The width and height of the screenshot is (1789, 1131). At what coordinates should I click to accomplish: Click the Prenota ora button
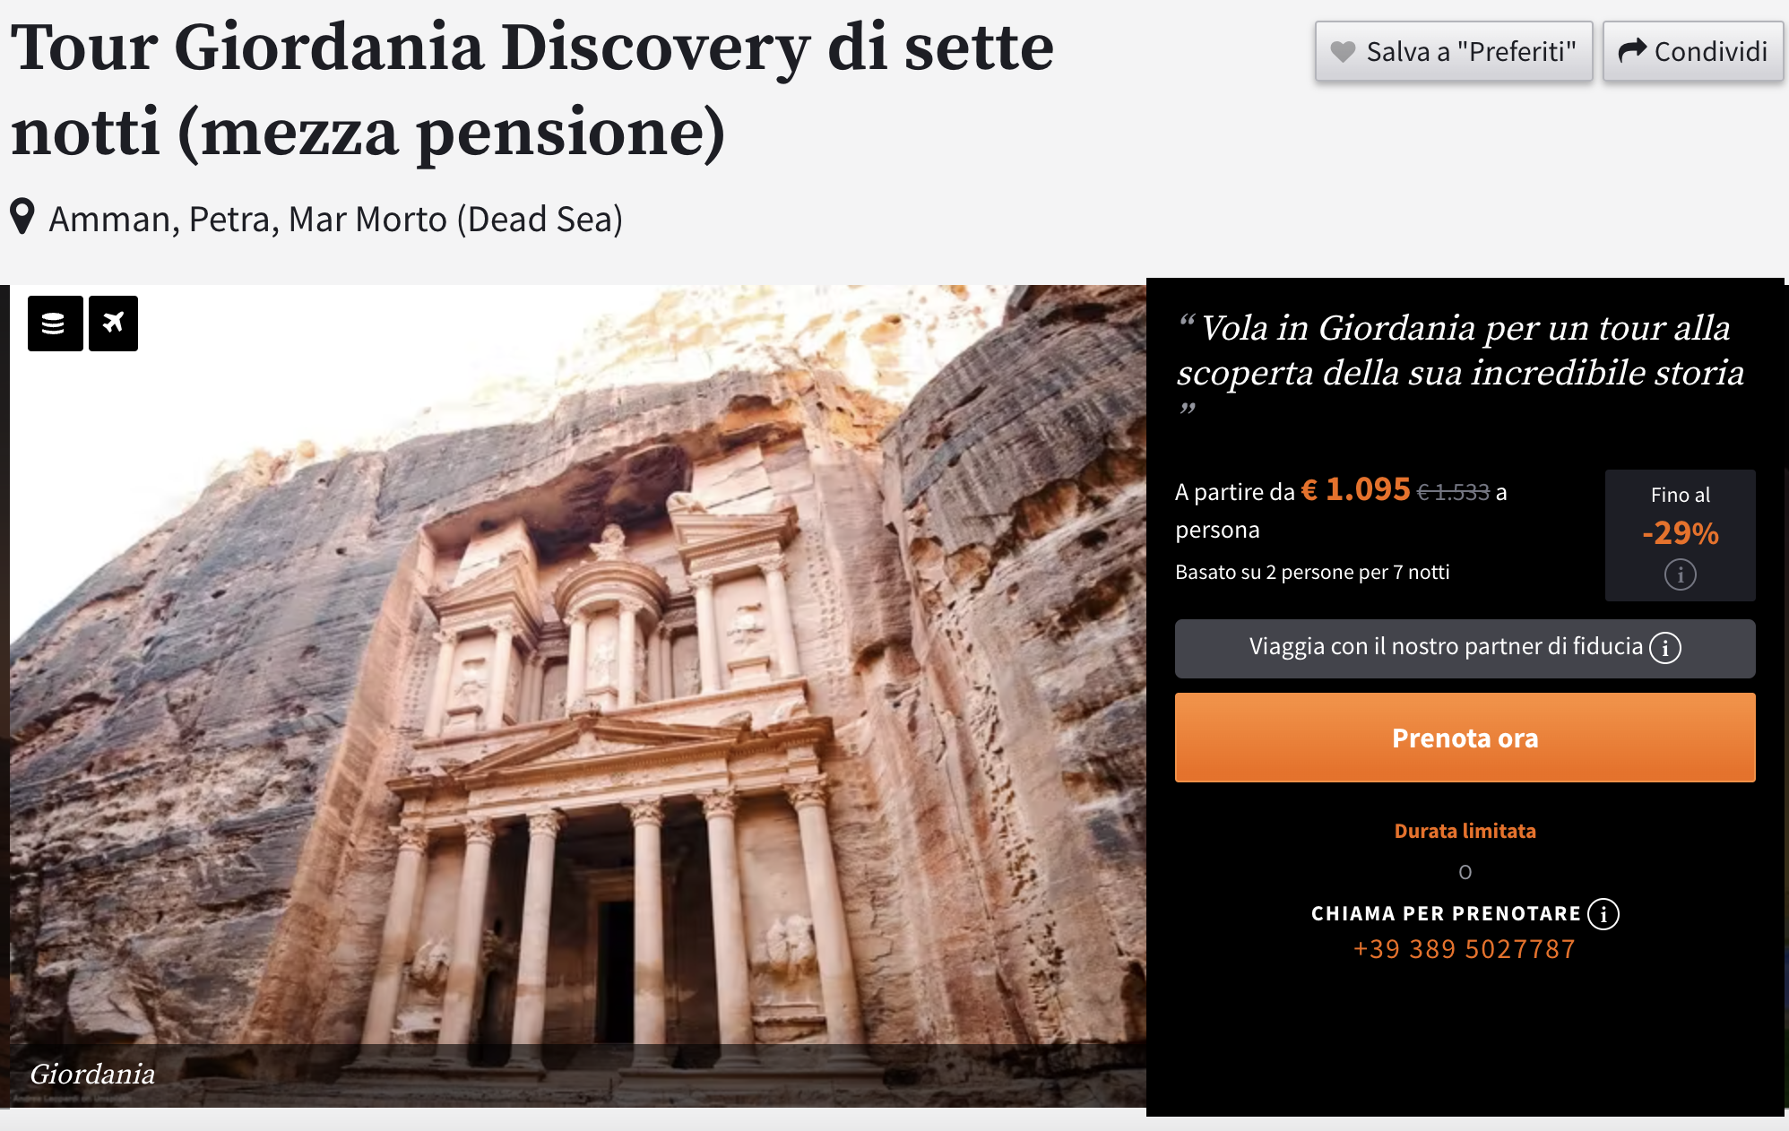point(1465,738)
